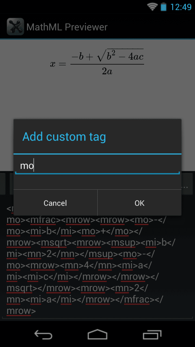Image resolution: width=195 pixels, height=347 pixels.
Task: Tap the Wi-Fi status icon
Action: [152, 7]
